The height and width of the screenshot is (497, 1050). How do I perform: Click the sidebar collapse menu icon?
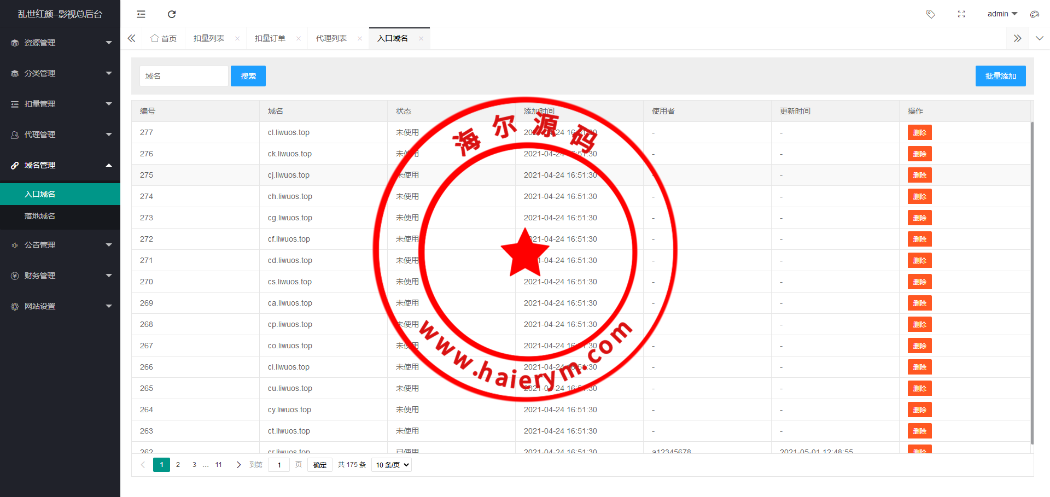(141, 14)
